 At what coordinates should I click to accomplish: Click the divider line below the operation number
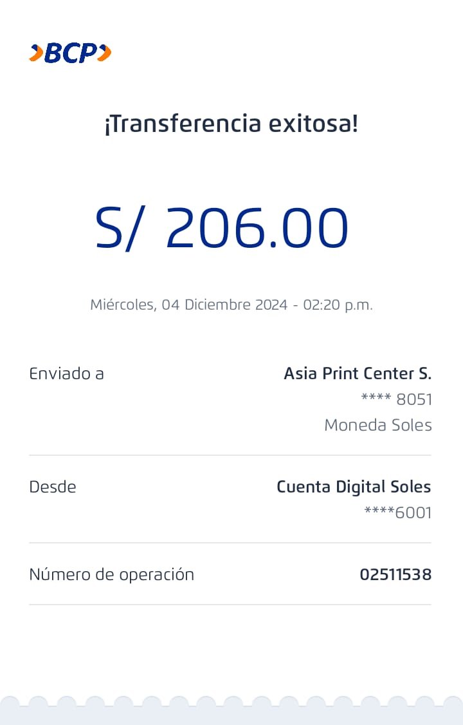point(230,605)
